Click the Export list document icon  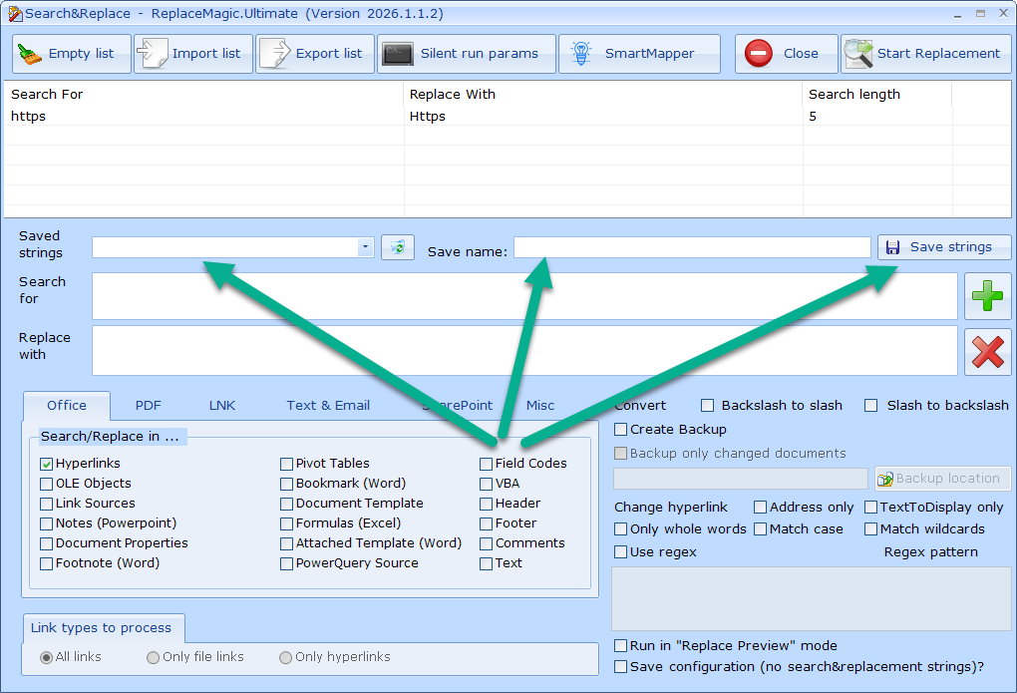click(x=274, y=53)
